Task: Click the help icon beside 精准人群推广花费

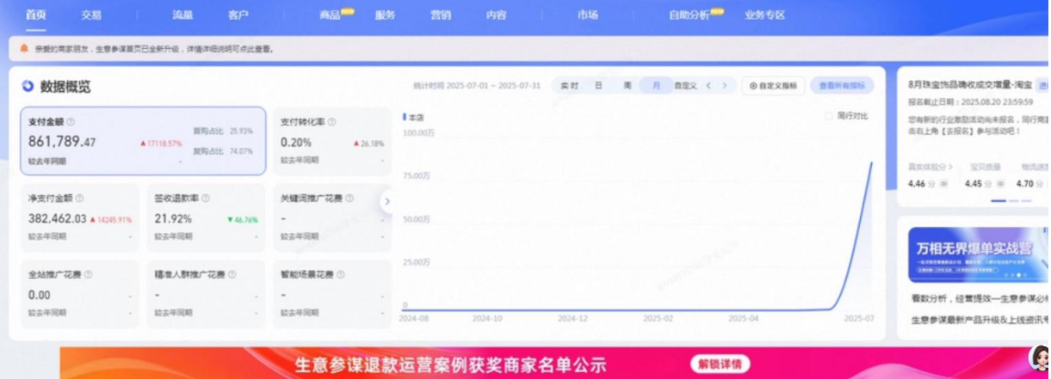Action: (x=232, y=275)
